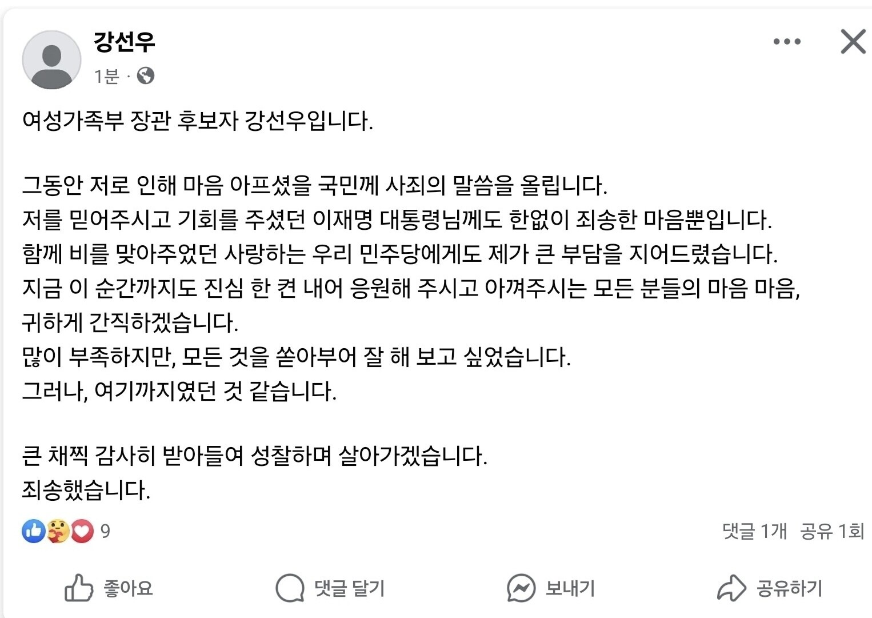Open reaction count number 9
The image size is (872, 618).
tap(105, 531)
